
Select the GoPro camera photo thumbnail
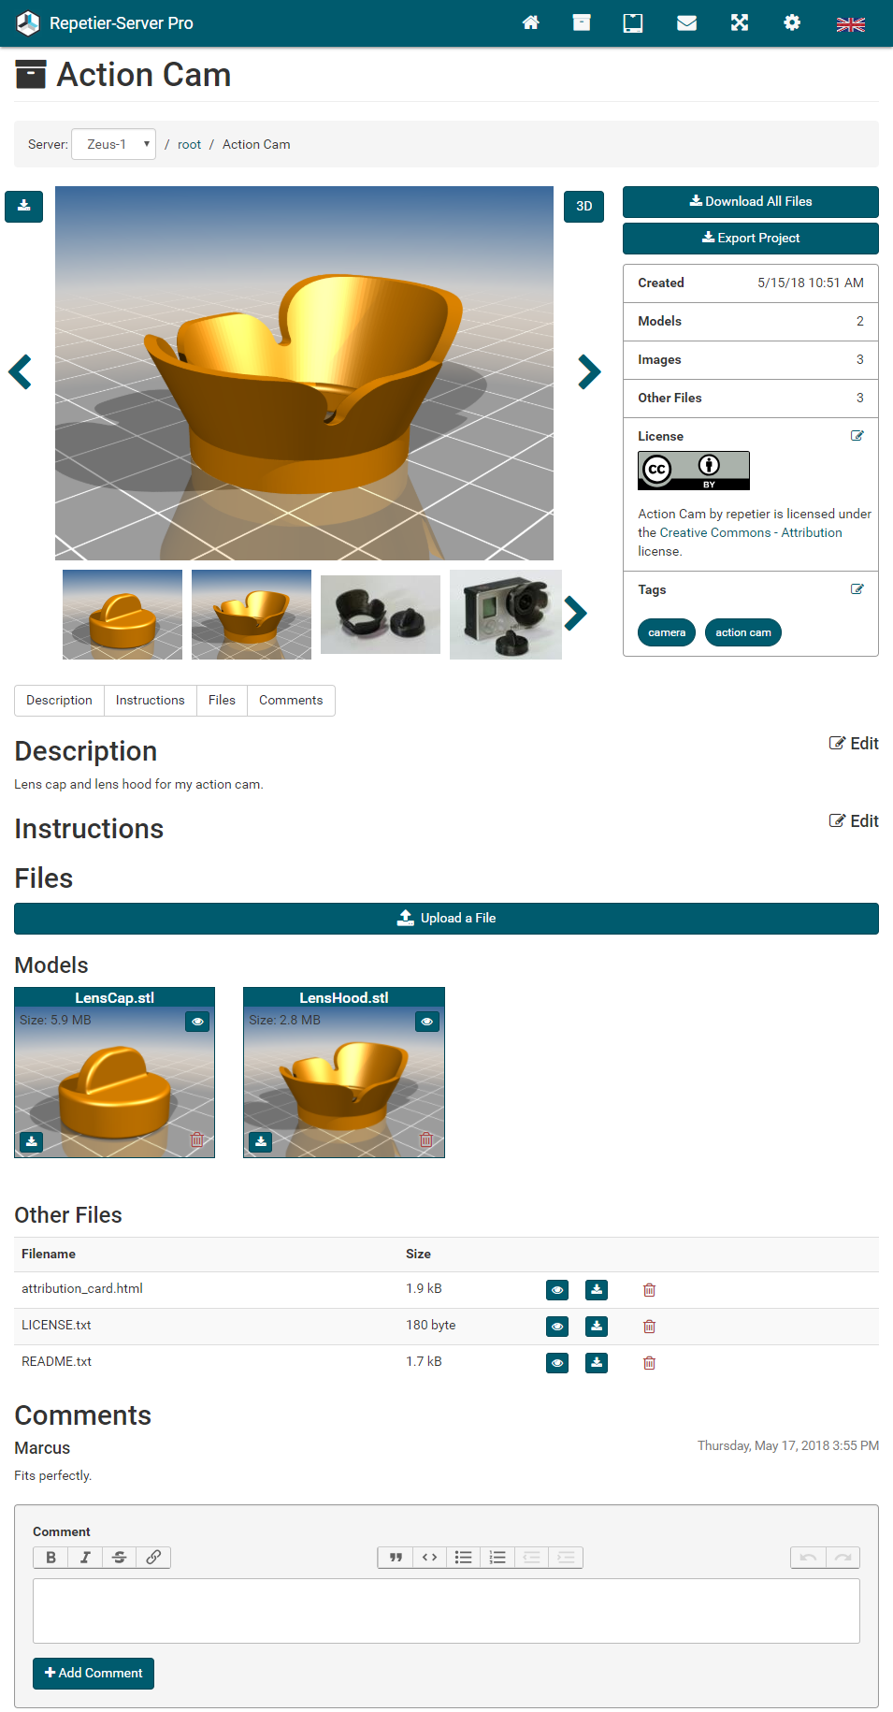pyautogui.click(x=505, y=615)
